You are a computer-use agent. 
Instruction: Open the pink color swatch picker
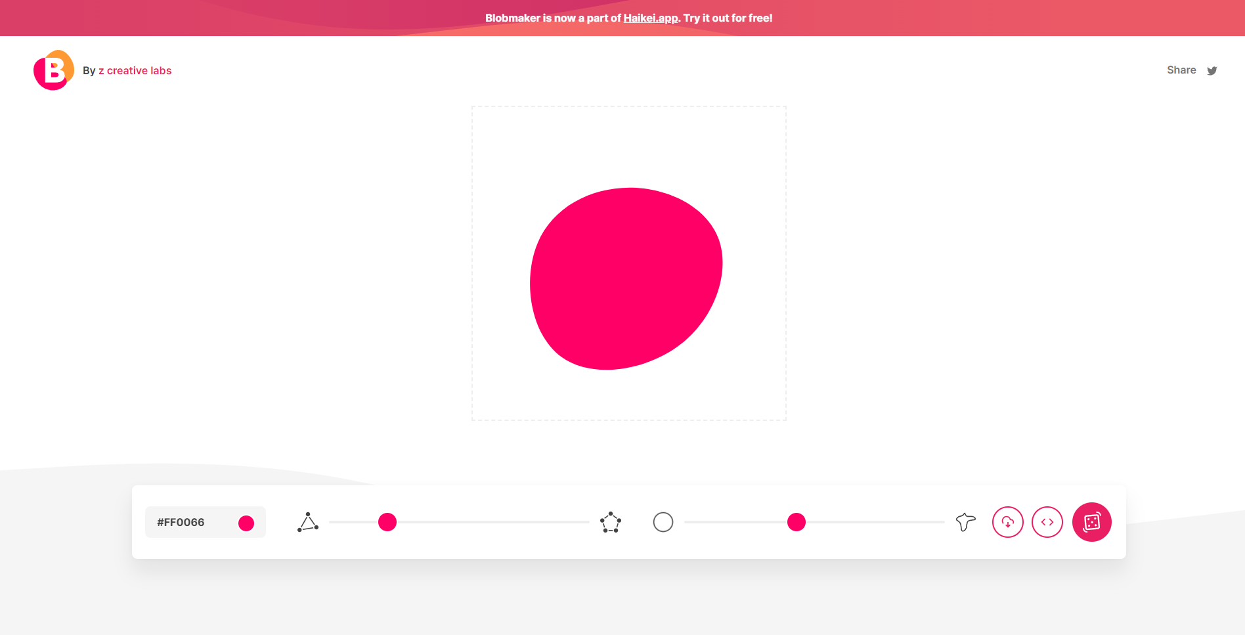tap(246, 523)
